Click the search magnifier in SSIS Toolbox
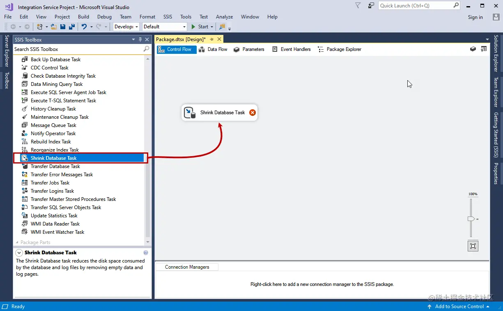The image size is (503, 311). click(147, 49)
